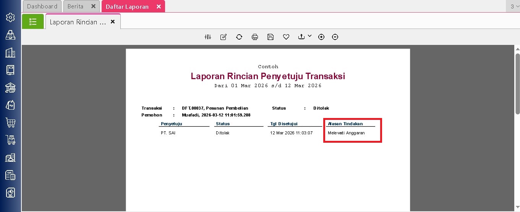The image size is (520, 212).
Task: Expand the tab count dropdown showing 3
Action: [x=514, y=6]
